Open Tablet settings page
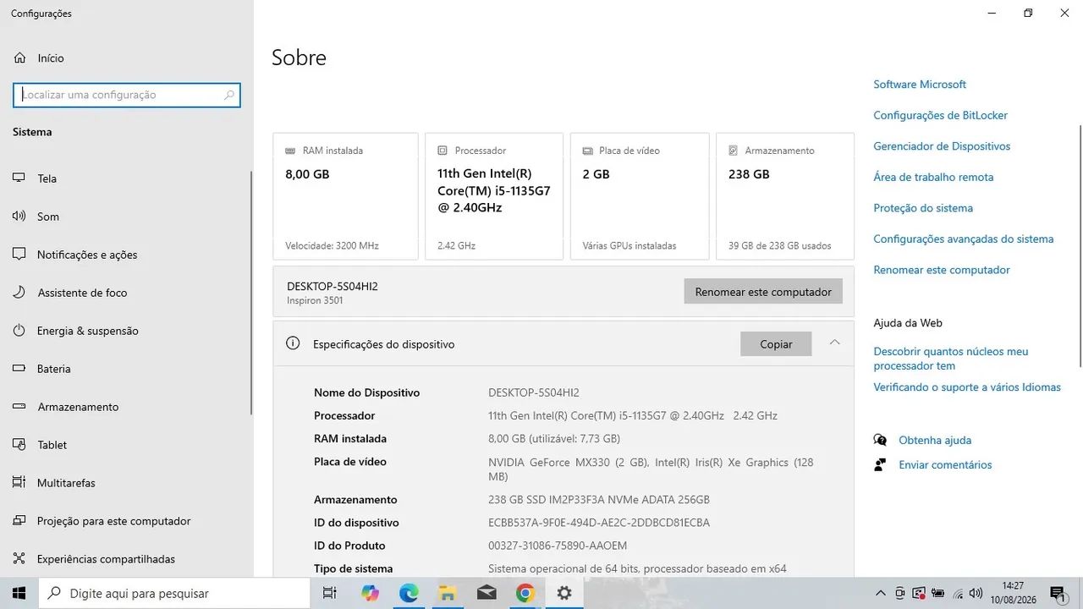Screen dimensions: 1083x609 pos(39,445)
